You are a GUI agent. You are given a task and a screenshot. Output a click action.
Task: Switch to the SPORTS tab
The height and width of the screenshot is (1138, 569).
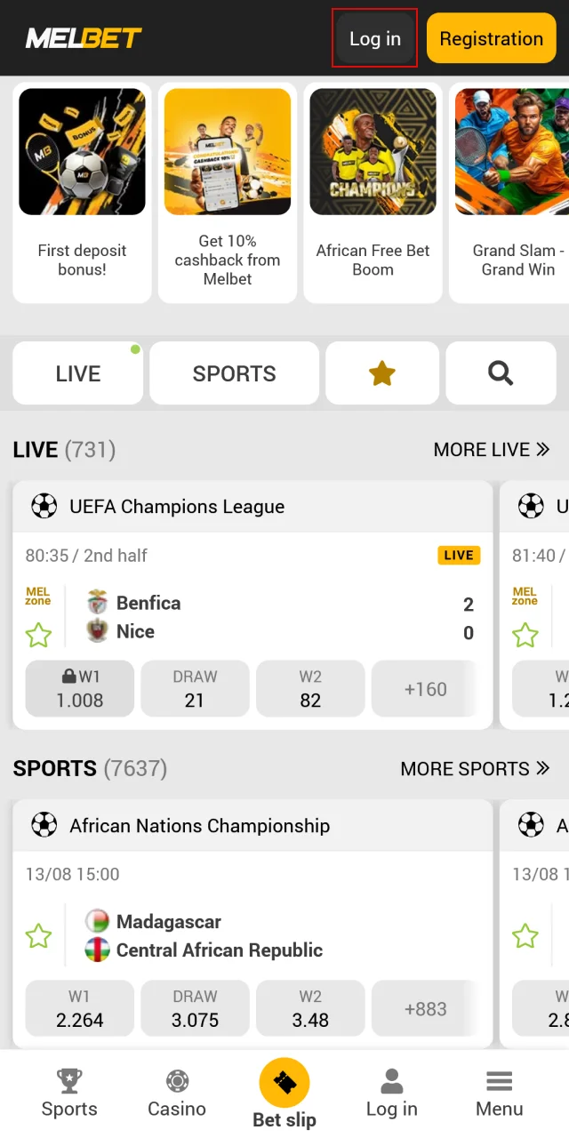pos(234,373)
